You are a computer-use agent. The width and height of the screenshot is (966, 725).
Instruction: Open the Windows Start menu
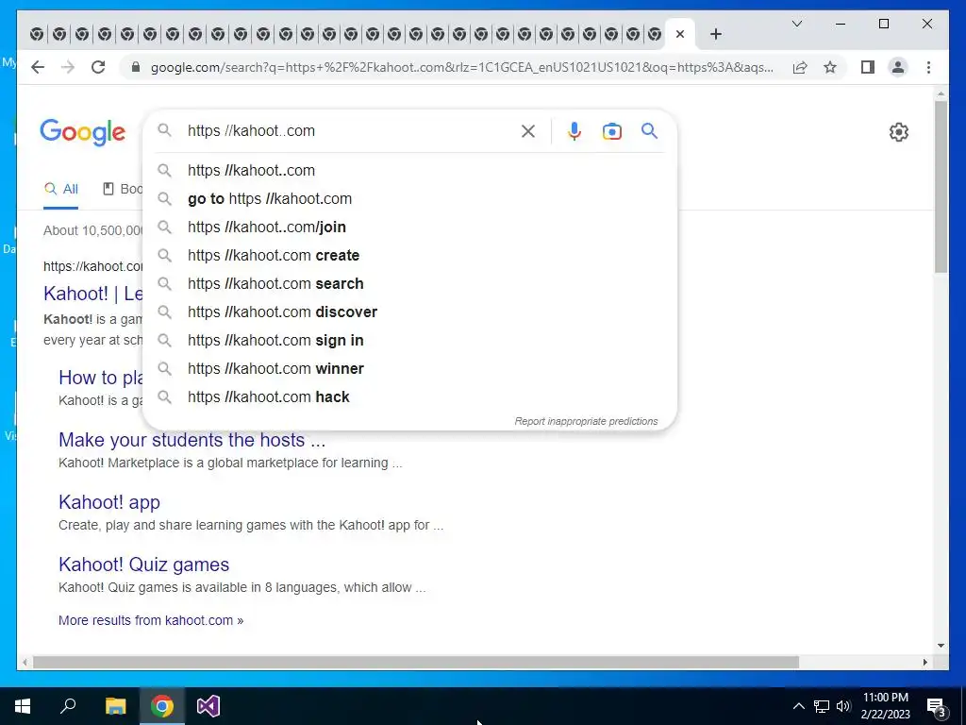coord(23,706)
